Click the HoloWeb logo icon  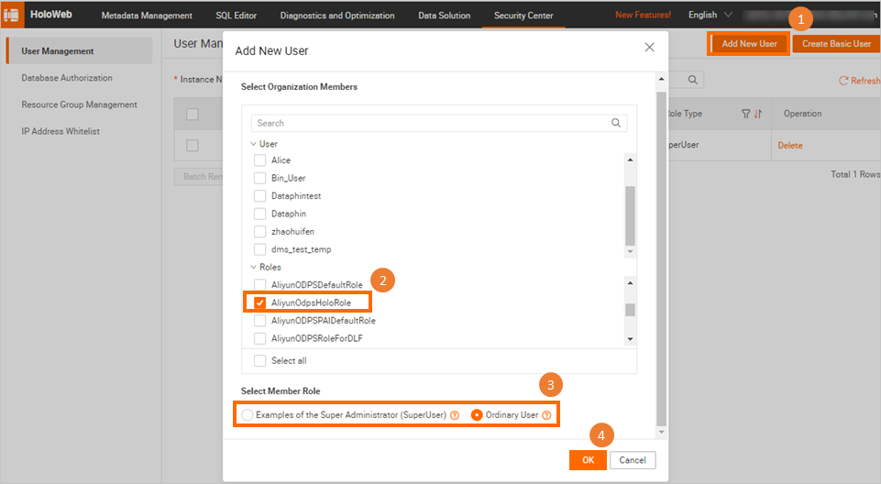11,16
